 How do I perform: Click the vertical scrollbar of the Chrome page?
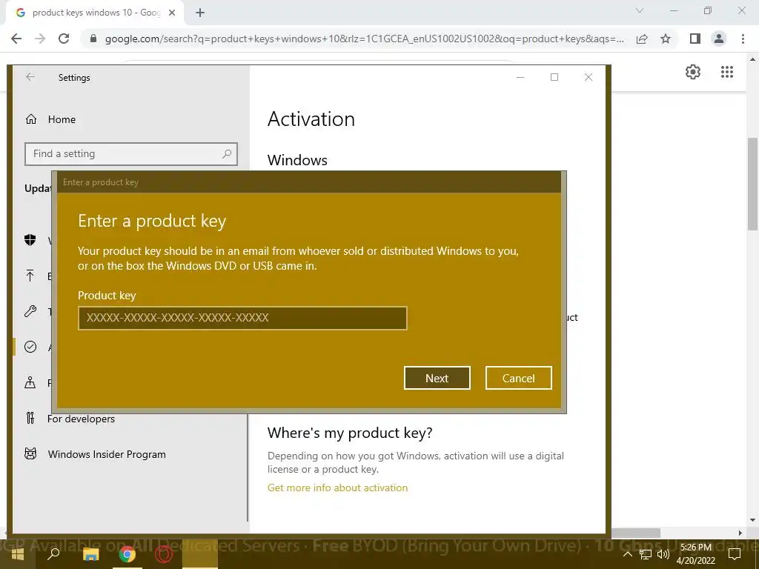tap(752, 184)
